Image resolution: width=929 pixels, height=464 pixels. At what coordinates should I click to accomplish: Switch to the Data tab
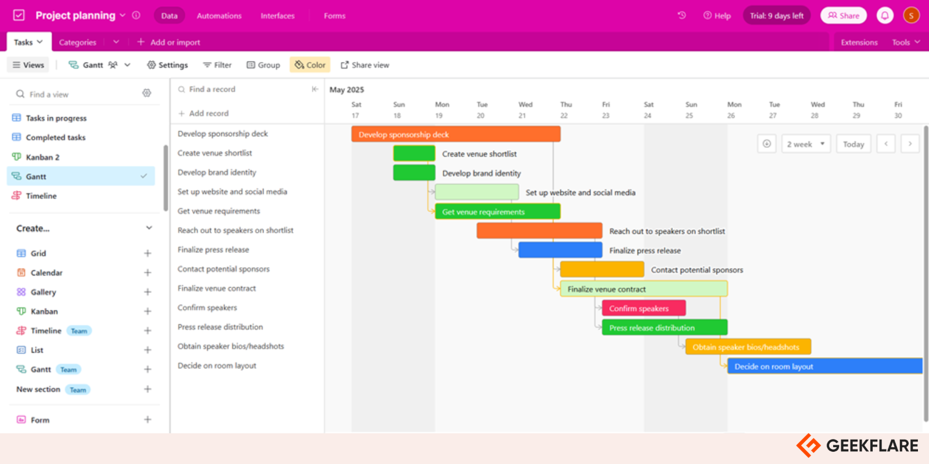(170, 16)
